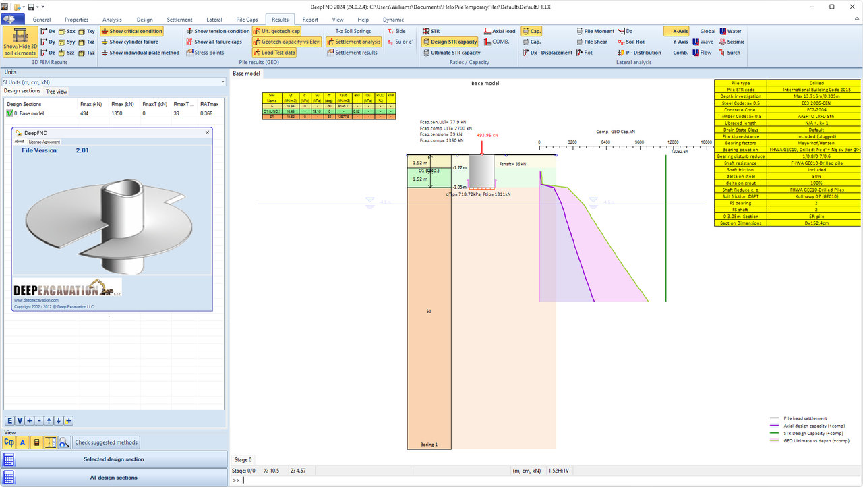Show Rot rotation result
The height and width of the screenshot is (487, 863).
(x=584, y=53)
